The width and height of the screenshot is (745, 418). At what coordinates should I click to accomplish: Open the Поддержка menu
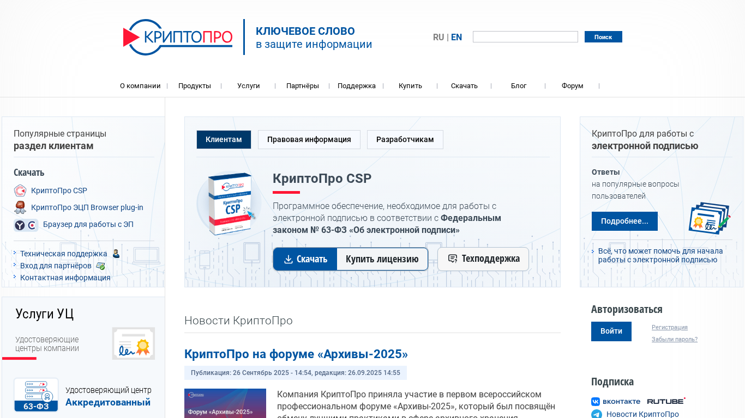click(x=357, y=86)
